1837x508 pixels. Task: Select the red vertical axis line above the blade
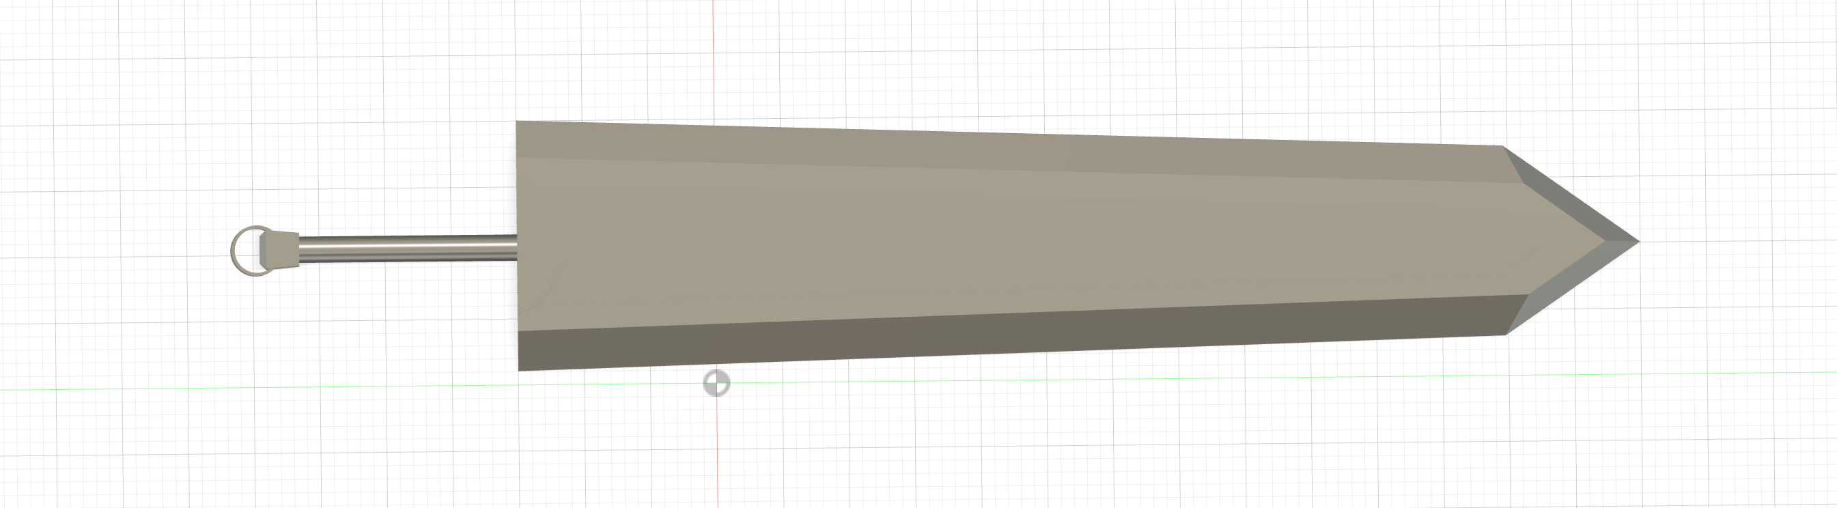[x=714, y=57]
